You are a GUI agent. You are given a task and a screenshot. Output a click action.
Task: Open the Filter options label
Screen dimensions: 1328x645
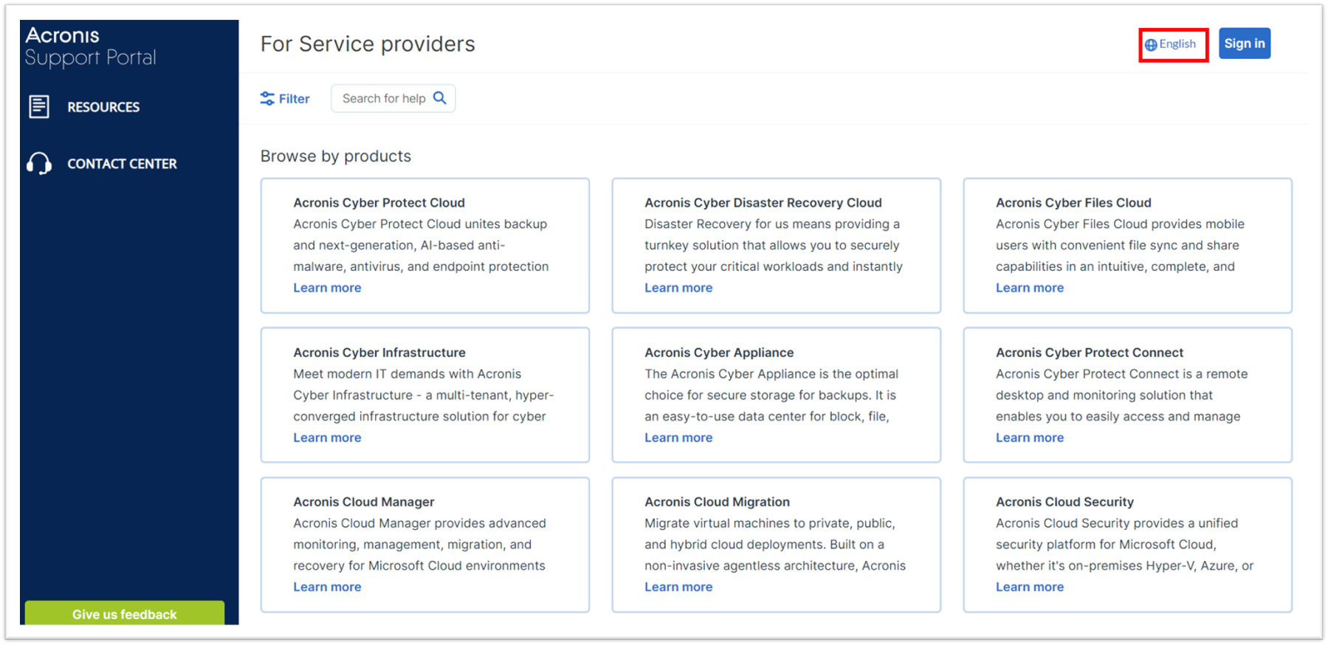(x=294, y=99)
